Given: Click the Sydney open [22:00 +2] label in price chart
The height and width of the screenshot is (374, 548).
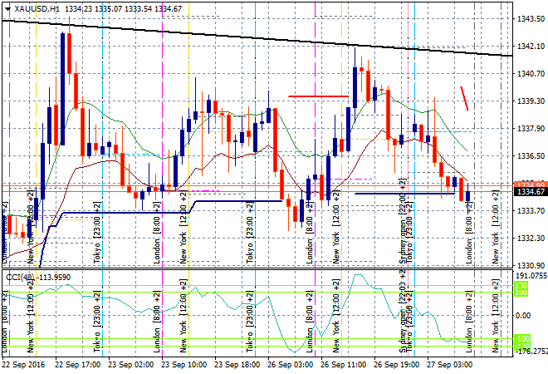Looking at the screenshot, I should (403, 221).
